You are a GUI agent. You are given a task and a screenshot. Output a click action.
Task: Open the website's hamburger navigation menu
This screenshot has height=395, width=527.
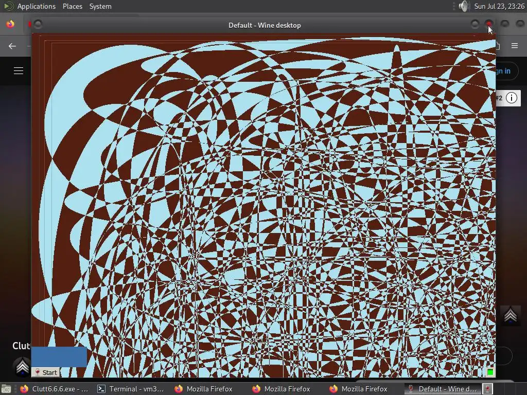coord(19,70)
